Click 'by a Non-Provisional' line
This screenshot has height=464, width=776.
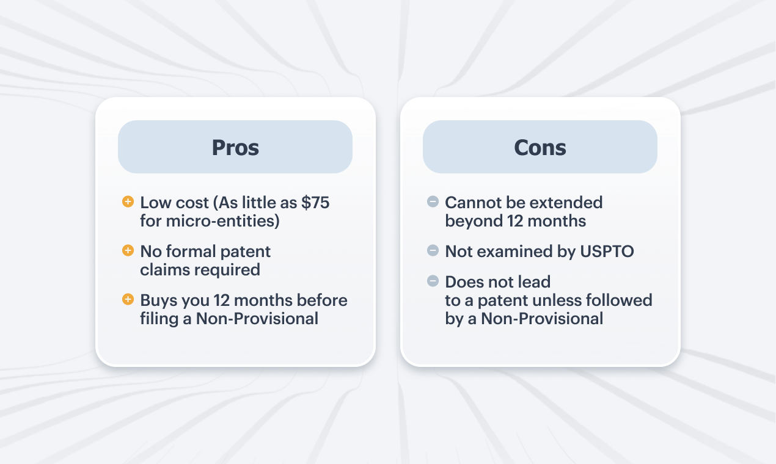click(x=524, y=319)
